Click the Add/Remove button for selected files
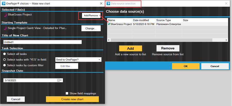Screen dimensions: 232x106 pos(91,15)
